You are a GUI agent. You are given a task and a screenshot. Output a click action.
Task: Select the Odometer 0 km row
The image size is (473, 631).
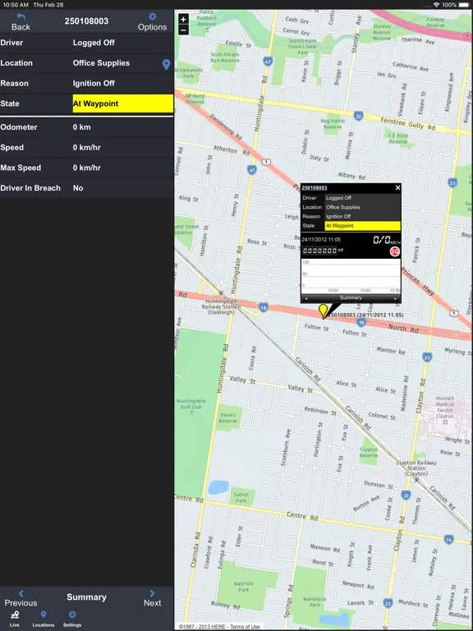tap(87, 127)
